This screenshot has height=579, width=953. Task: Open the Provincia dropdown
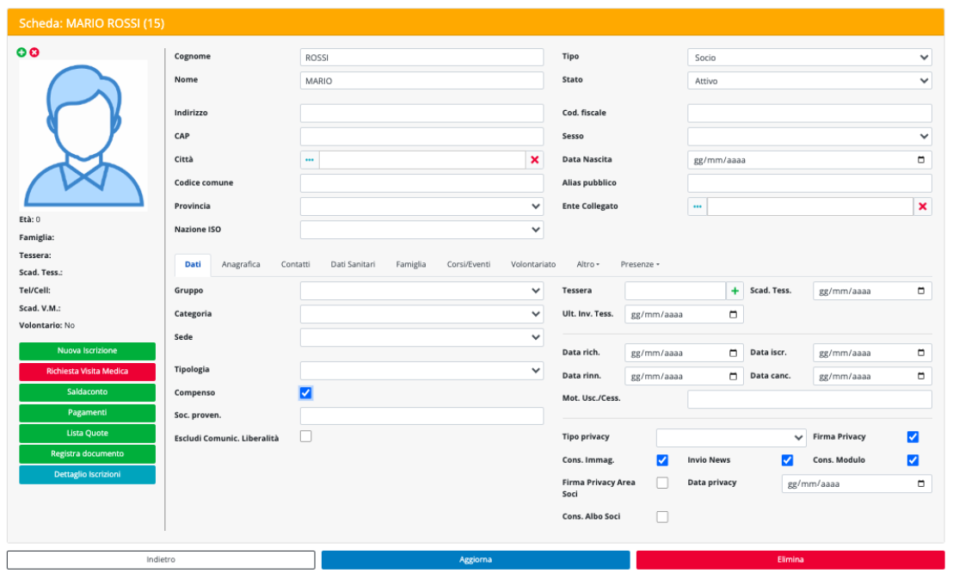click(x=421, y=206)
